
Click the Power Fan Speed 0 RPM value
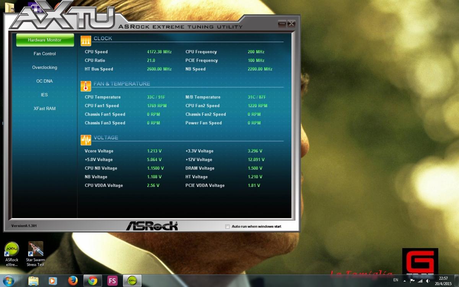point(254,123)
